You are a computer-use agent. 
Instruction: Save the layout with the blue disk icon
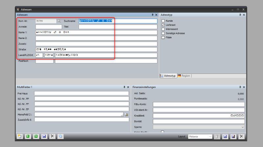pyautogui.click(x=225, y=137)
